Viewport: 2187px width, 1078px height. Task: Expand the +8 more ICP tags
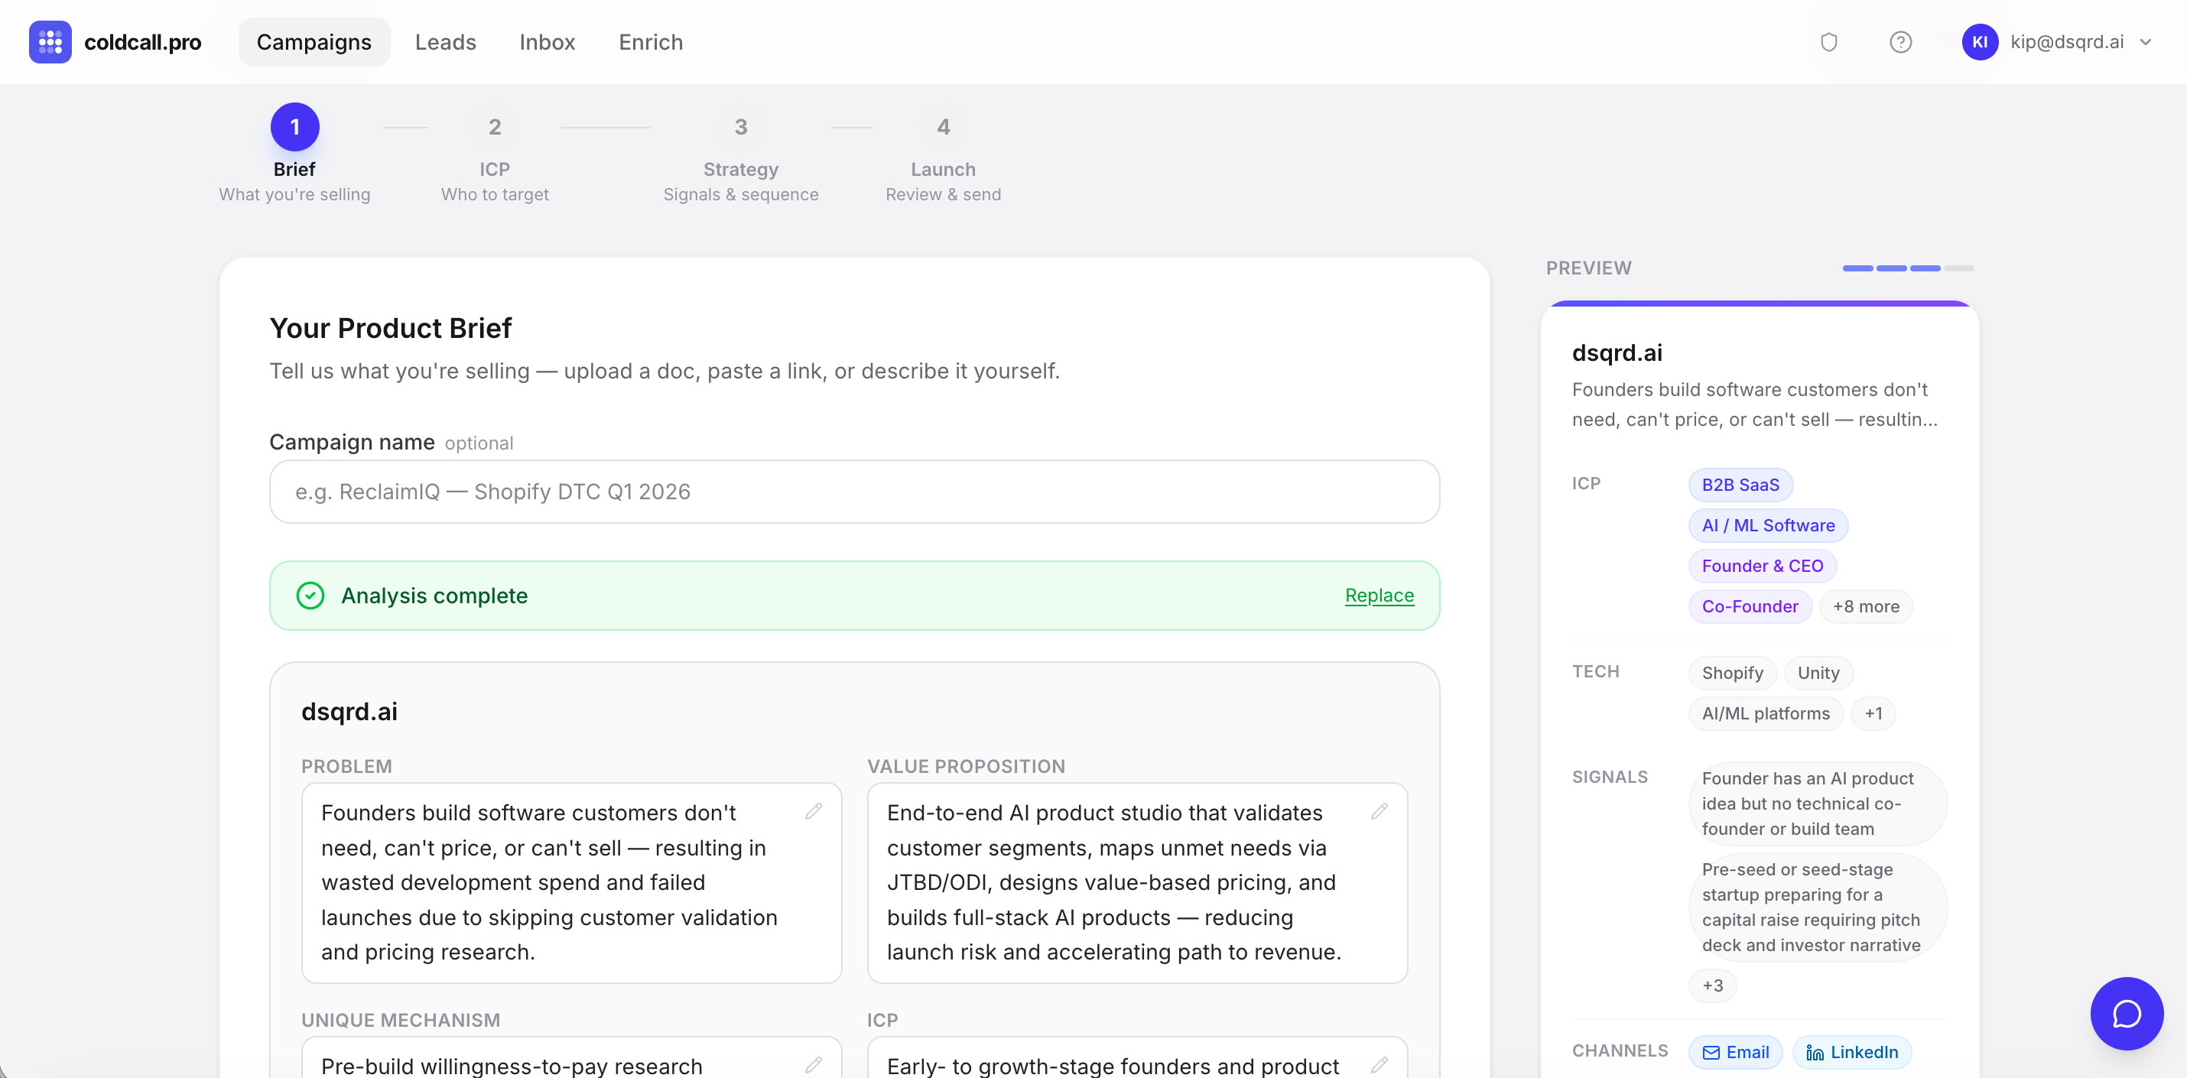coord(1865,606)
